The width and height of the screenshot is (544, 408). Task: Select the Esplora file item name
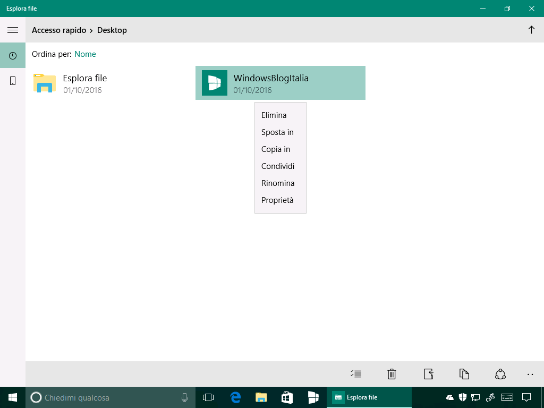tap(85, 78)
